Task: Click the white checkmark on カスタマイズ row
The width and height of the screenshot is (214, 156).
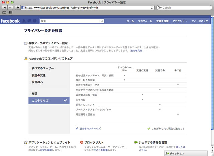Action: pos(66,100)
